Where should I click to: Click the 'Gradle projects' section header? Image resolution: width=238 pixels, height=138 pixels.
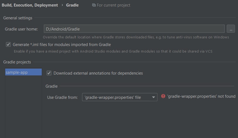click(x=17, y=62)
